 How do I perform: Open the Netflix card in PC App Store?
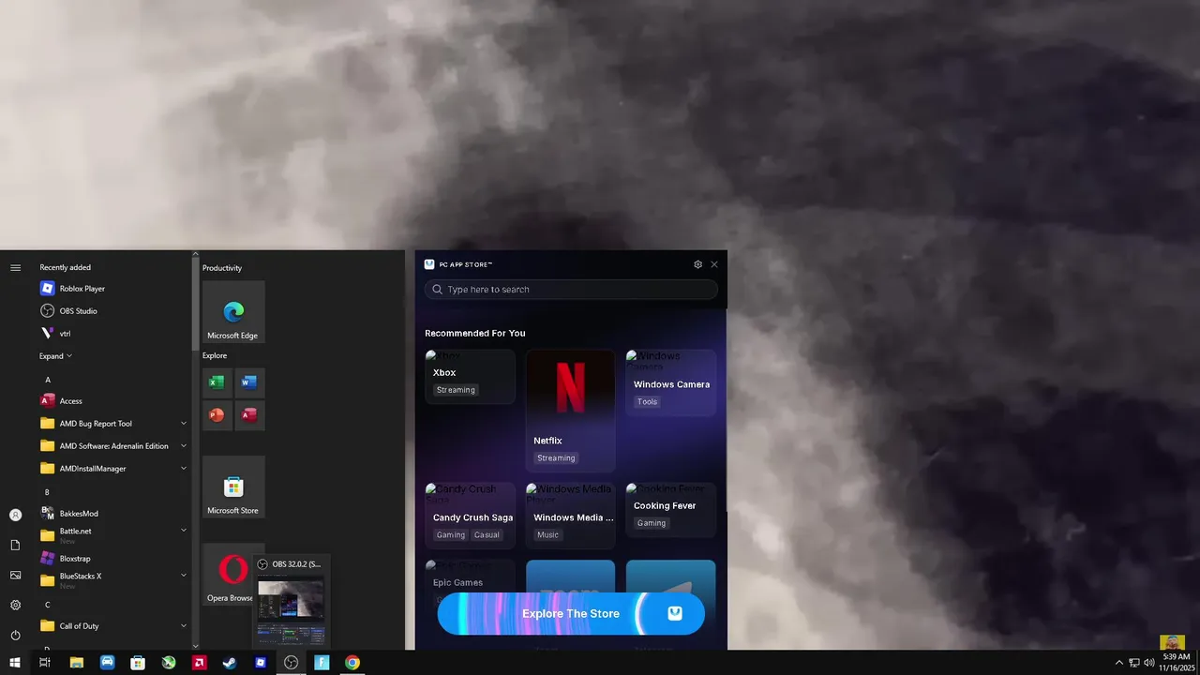571,411
